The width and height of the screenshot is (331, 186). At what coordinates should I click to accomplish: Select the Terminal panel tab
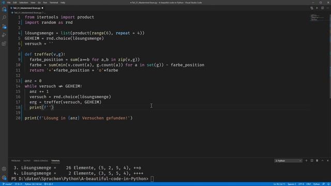coord(55,161)
